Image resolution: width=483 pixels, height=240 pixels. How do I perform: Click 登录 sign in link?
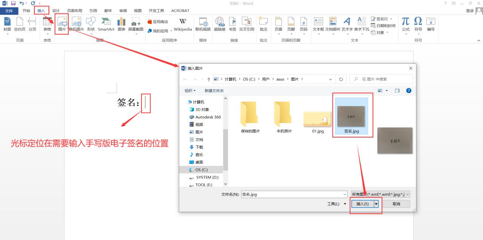(x=470, y=11)
